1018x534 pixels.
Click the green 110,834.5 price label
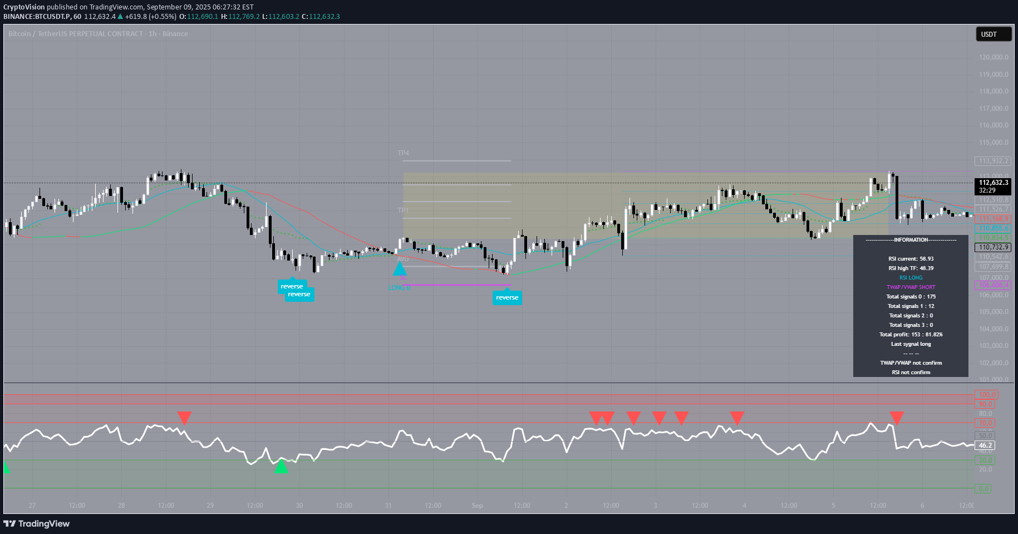(994, 238)
